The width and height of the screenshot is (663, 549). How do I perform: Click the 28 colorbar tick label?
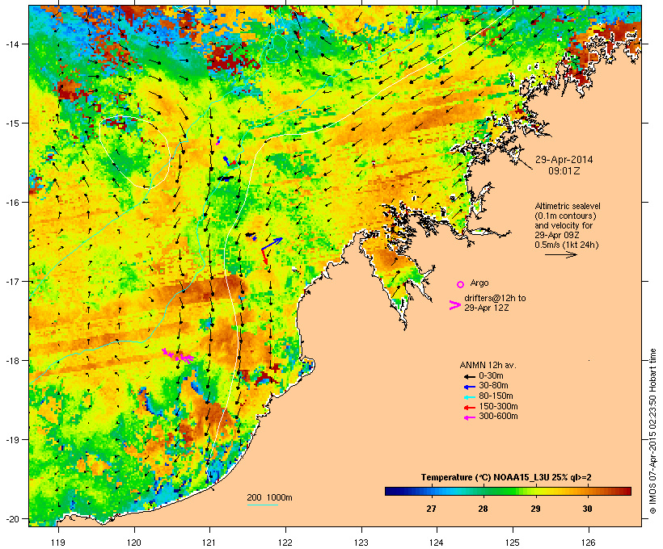tap(483, 509)
